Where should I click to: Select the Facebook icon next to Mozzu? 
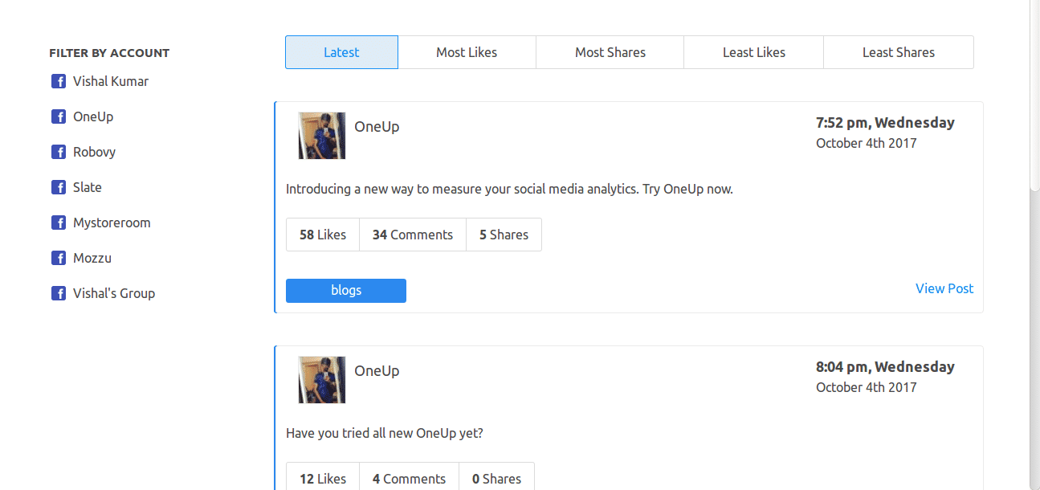[x=58, y=258]
